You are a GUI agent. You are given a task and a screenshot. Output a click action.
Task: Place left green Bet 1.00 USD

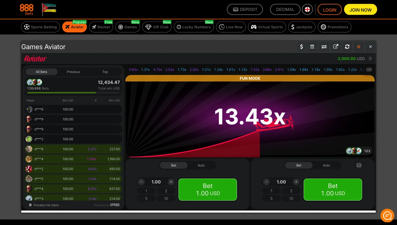tap(208, 190)
